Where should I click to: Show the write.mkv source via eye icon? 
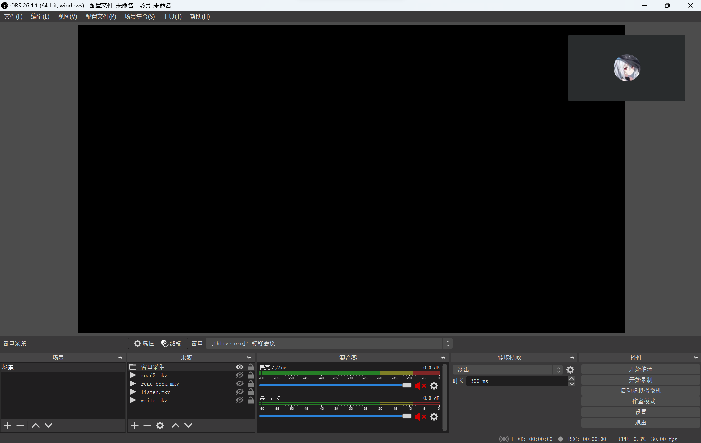coord(240,400)
